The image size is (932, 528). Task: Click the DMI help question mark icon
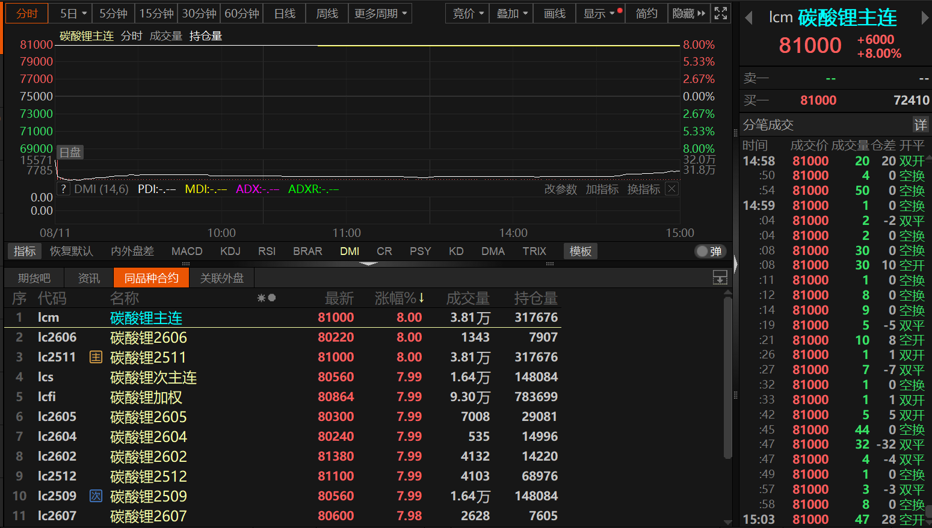(63, 189)
